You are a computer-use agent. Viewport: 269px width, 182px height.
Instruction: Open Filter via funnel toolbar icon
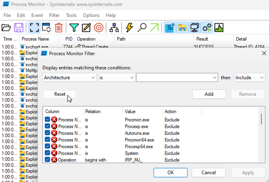[74, 27]
